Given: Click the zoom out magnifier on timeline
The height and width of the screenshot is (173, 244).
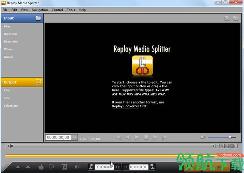Looking at the screenshot, I should 222,146.
